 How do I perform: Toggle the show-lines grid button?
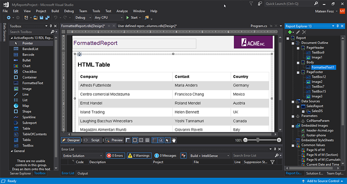[147, 140]
